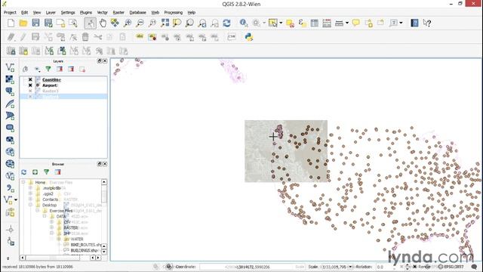Open the measure tool dropdown arrow
Image resolution: width=483 pixels, height=272 pixels.
point(347,23)
